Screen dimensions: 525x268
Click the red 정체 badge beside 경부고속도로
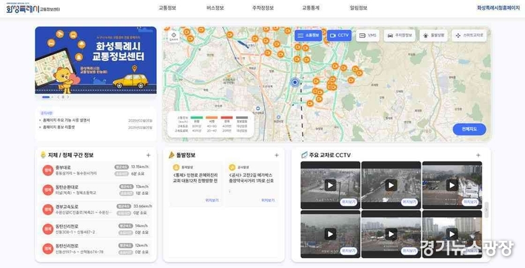click(x=48, y=209)
